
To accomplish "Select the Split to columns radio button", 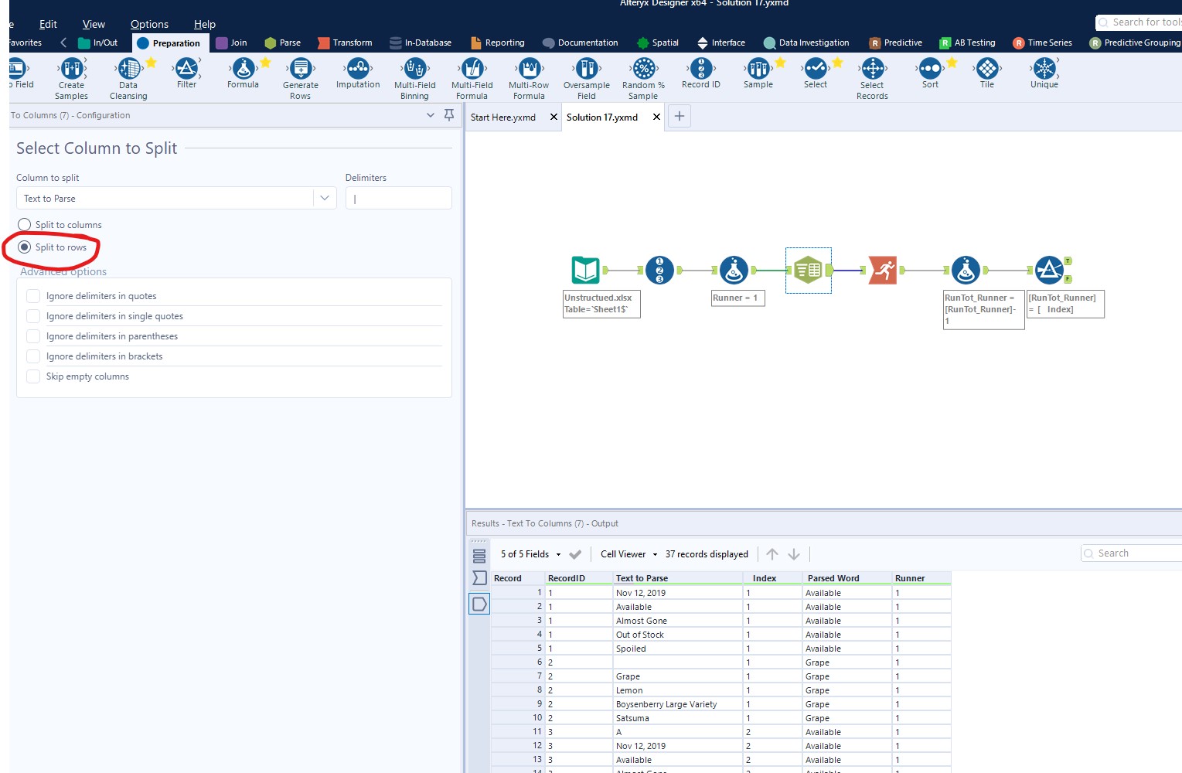I will point(24,224).
